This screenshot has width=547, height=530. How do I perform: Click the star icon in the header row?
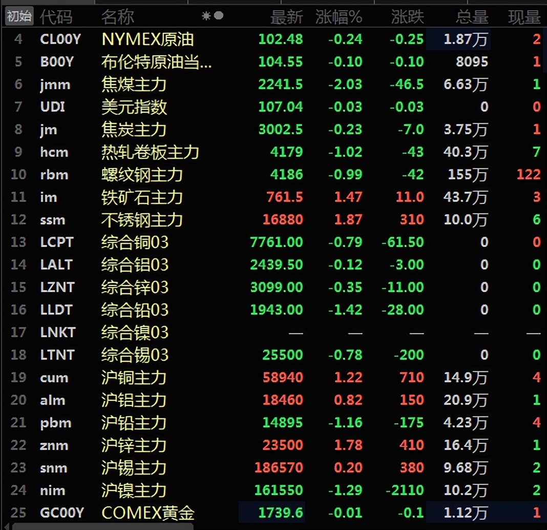coord(205,16)
